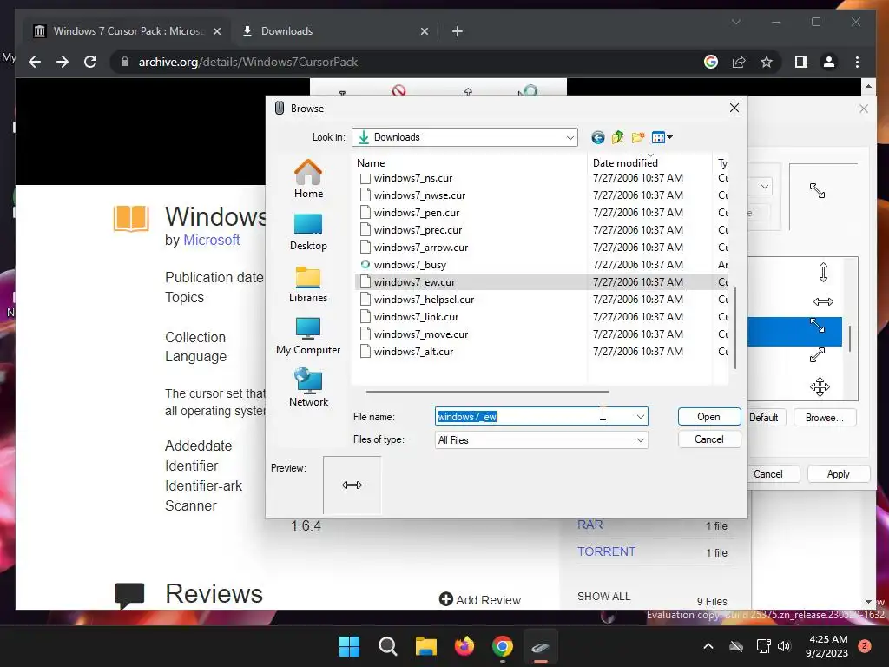This screenshot has width=889, height=667.
Task: Select highlighted diagonal resize cursor row
Action: 795,331
